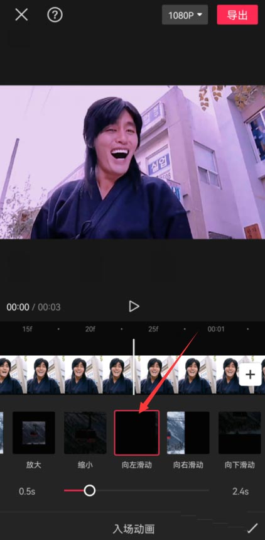Select the 向下滑动 animation thumbnail
265x540 pixels.
point(239,433)
